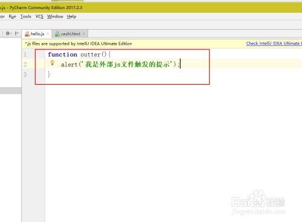Open project panel settings gear
This screenshot has width=302, height=222.
tap(8, 33)
